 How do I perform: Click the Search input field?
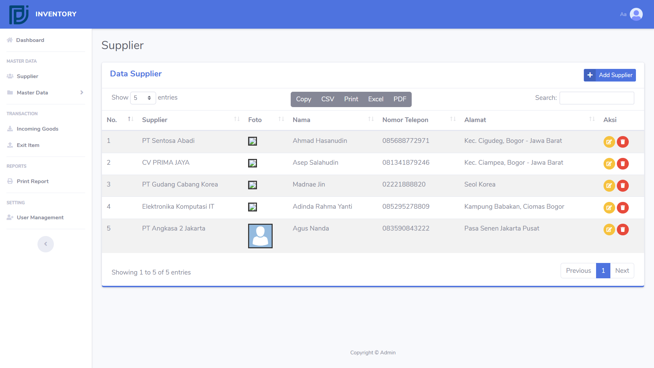point(596,98)
